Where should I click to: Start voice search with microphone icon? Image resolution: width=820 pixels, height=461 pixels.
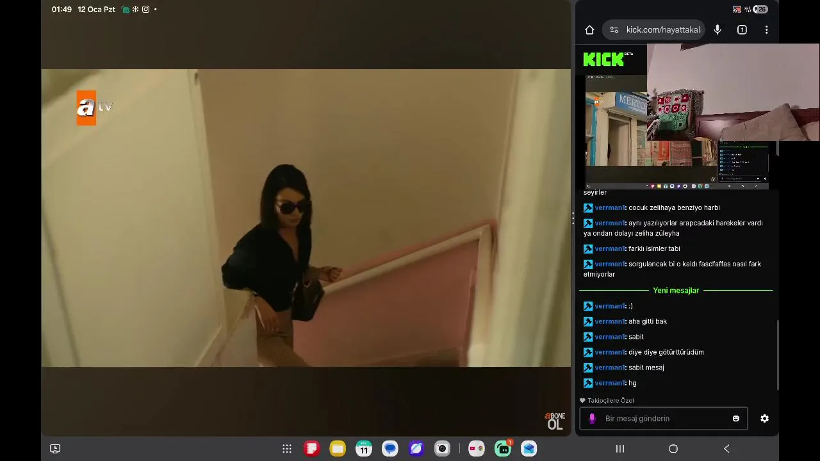coord(717,30)
